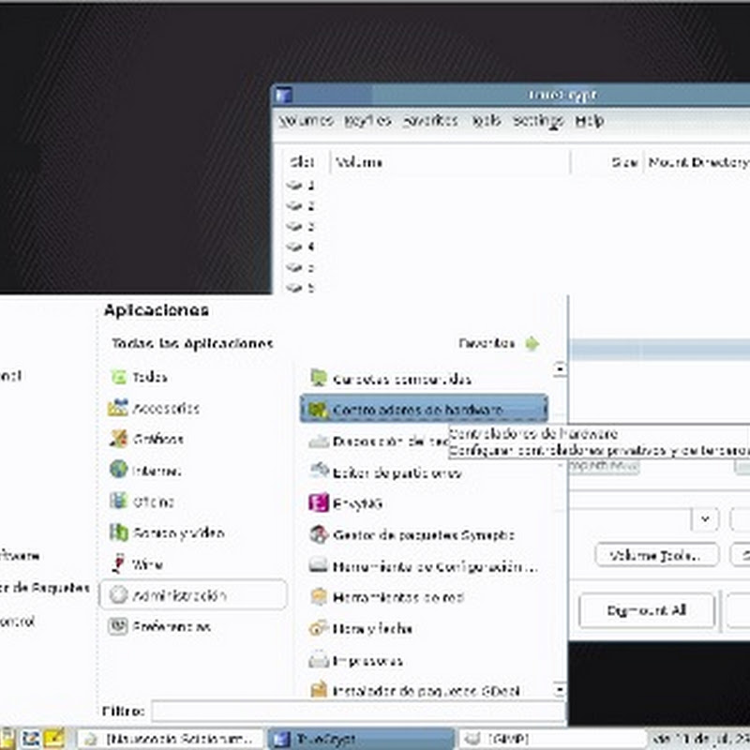Click the Favoritos green arrow

(532, 344)
